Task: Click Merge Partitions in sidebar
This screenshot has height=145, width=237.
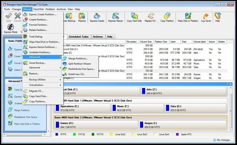Action: pos(22,110)
